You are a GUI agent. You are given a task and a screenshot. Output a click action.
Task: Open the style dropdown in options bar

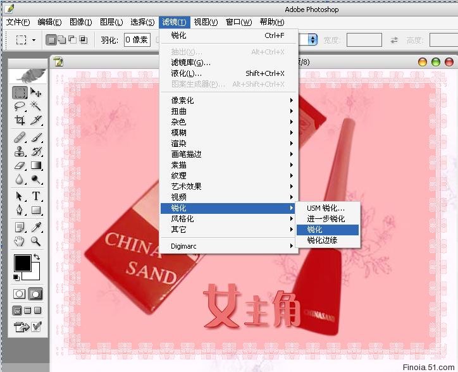tap(313, 40)
